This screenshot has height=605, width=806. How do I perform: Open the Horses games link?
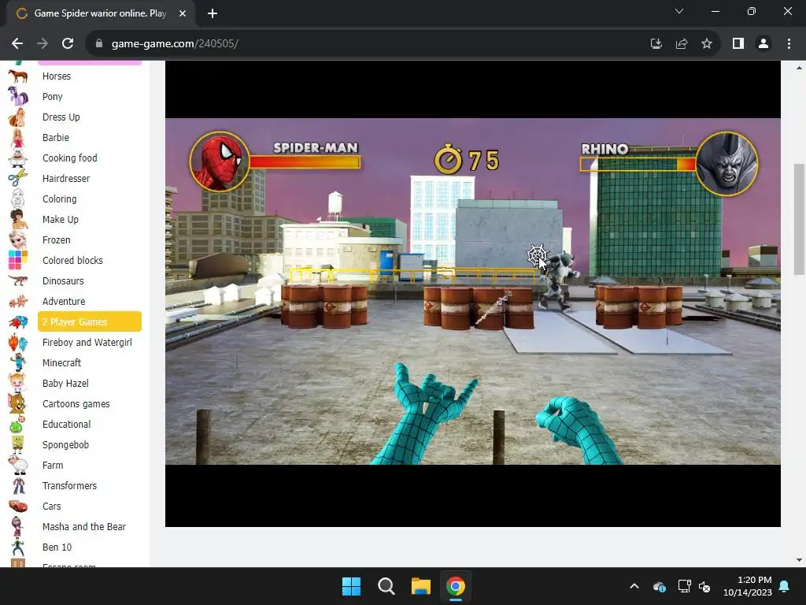coord(57,76)
